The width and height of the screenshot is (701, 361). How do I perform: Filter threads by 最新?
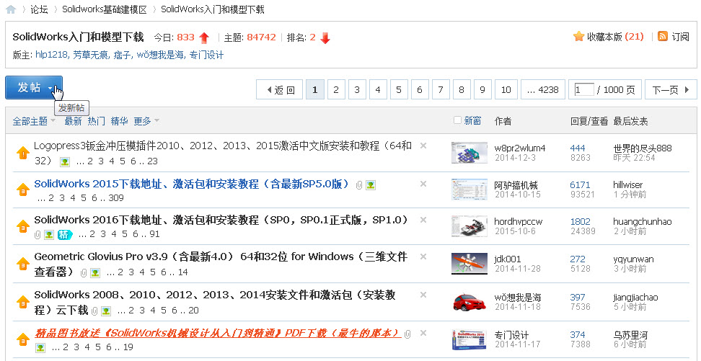73,121
